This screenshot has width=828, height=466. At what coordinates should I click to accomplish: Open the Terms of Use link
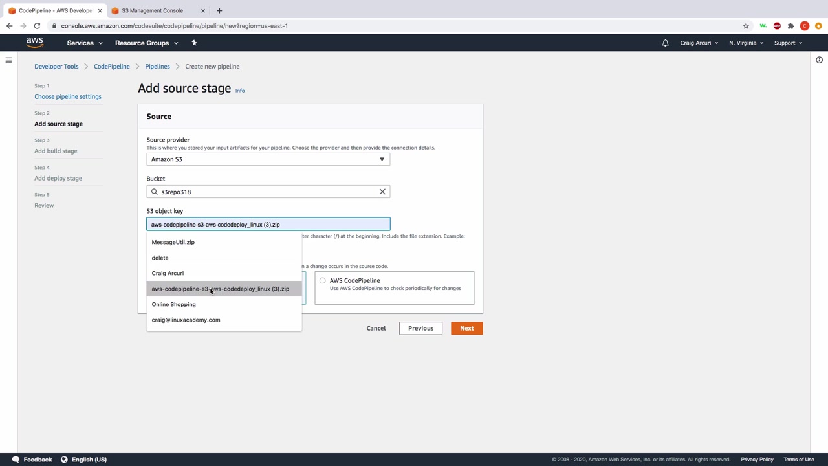799,460
